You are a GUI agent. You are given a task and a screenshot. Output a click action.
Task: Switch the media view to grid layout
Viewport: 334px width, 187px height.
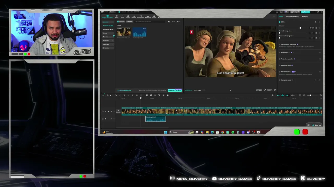pos(169,22)
